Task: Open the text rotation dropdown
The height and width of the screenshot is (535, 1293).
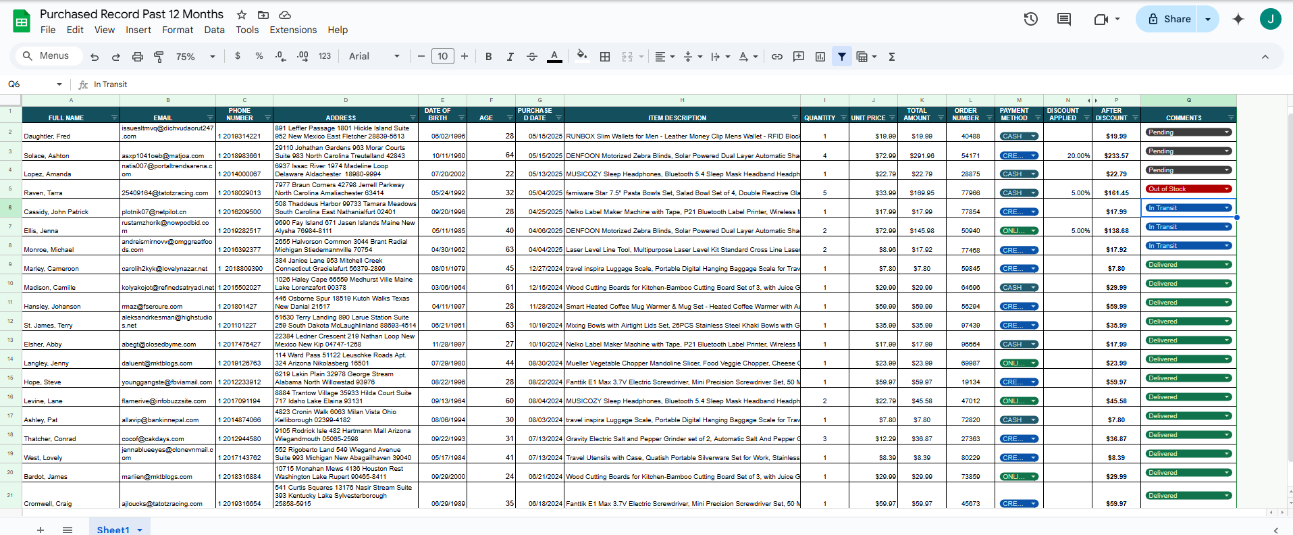Action: (x=748, y=57)
